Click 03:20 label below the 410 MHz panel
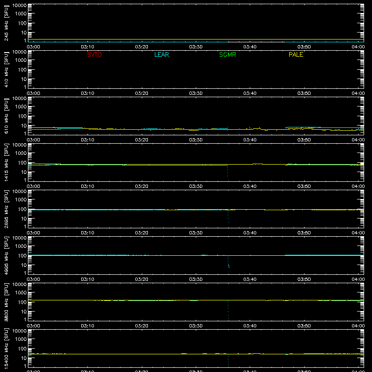Image resolution: width=372 pixels, height=372 pixels. click(142, 93)
